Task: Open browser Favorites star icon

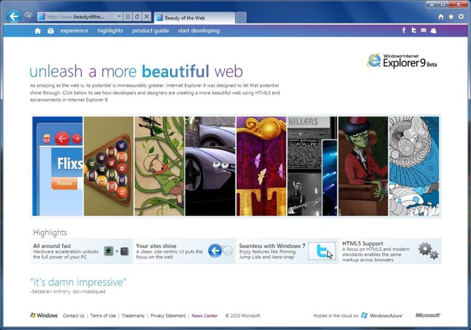Action: point(451,17)
